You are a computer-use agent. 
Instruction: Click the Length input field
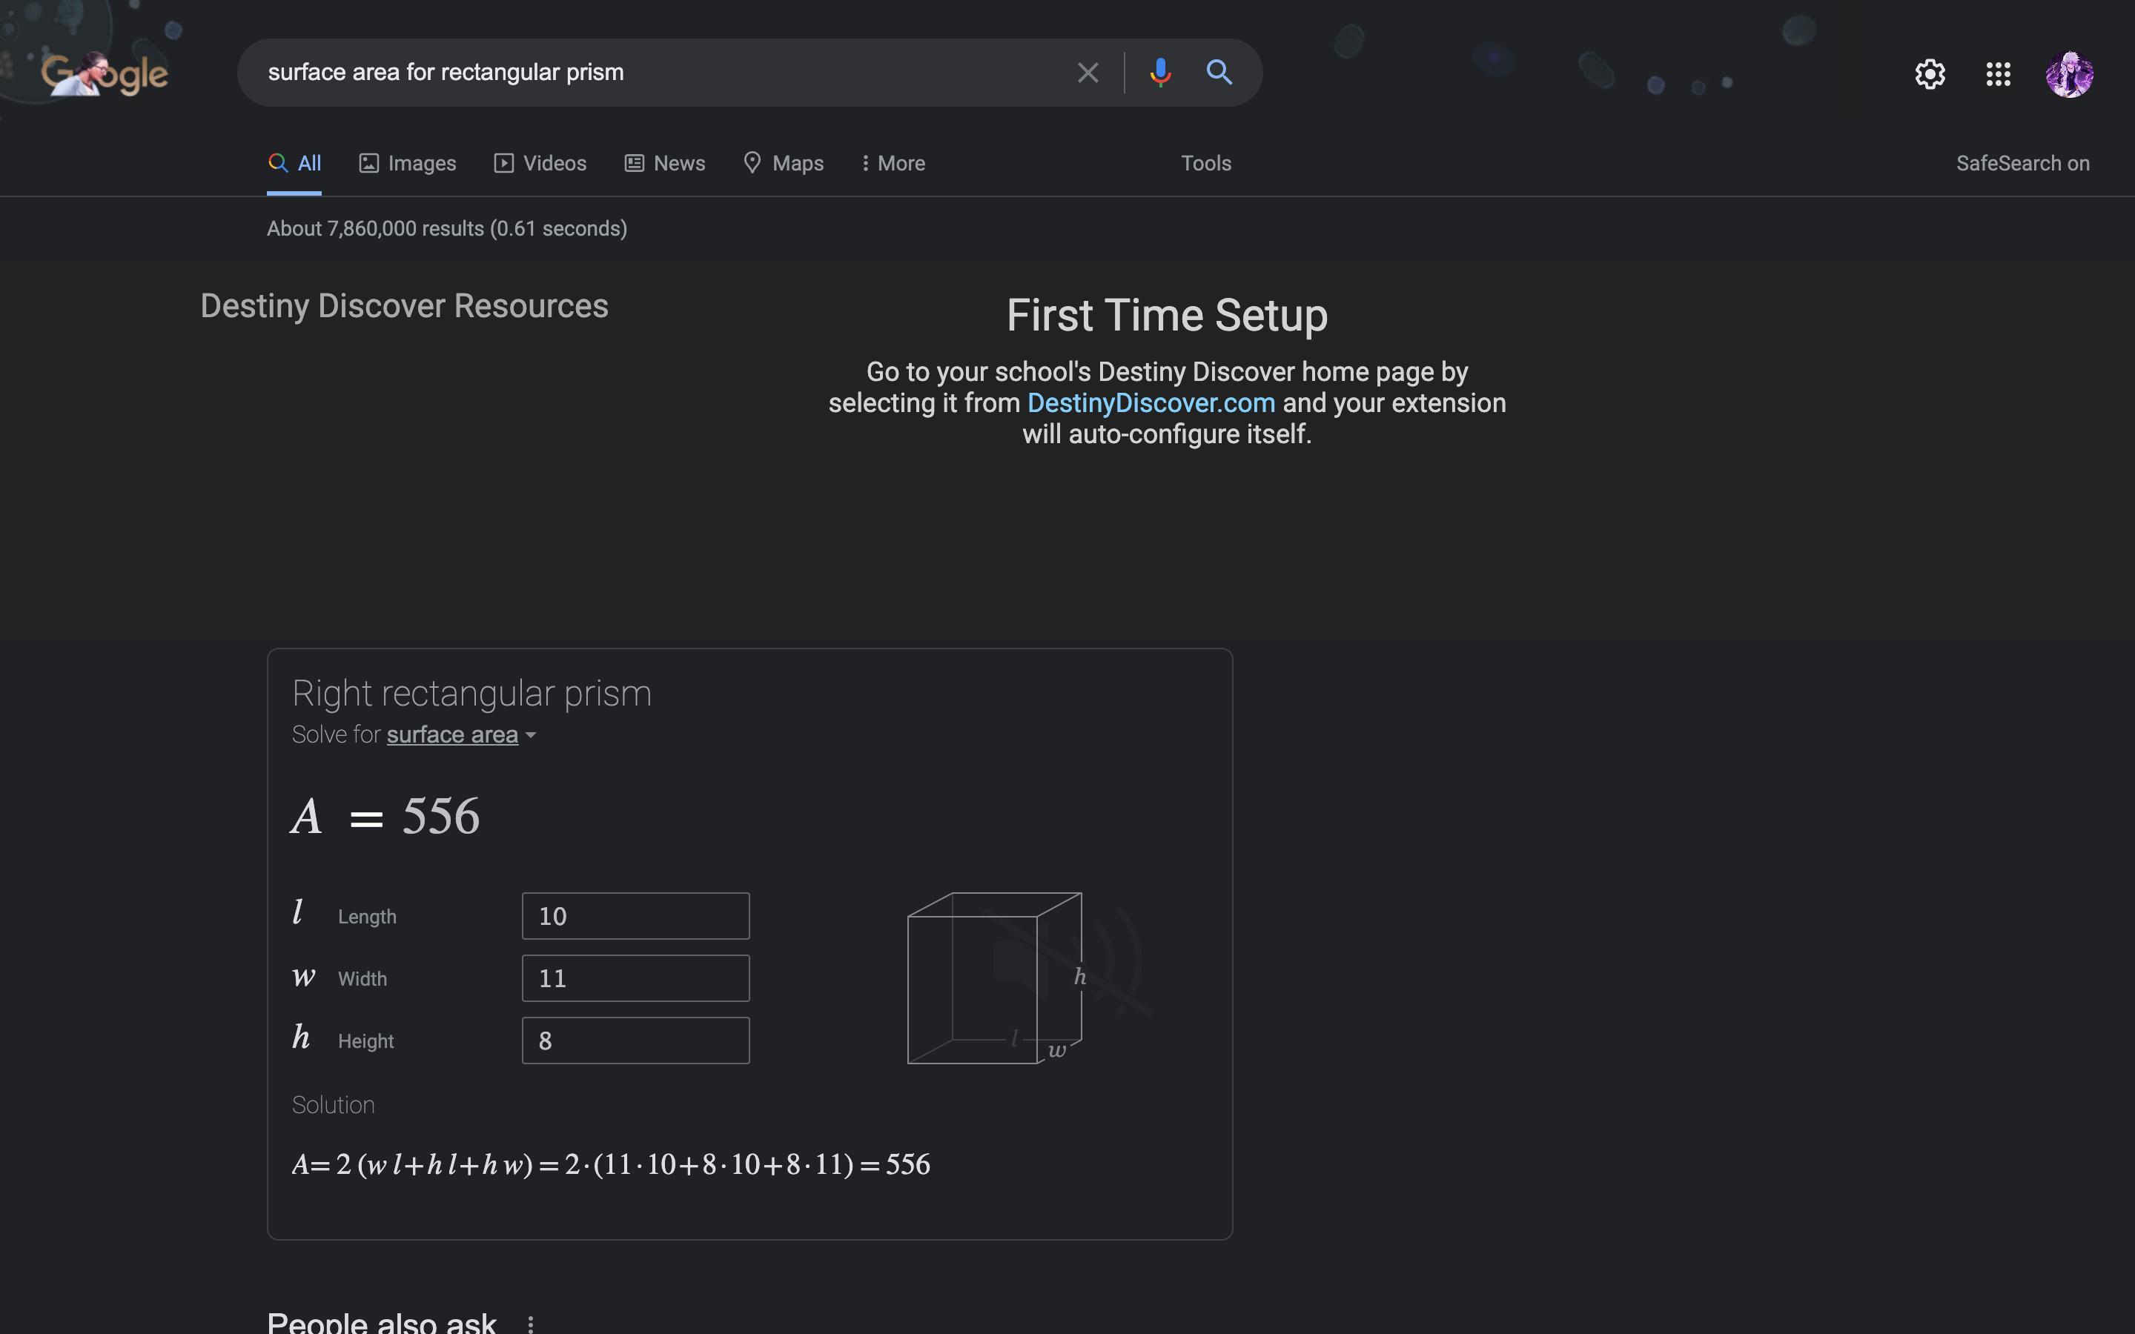click(x=635, y=916)
